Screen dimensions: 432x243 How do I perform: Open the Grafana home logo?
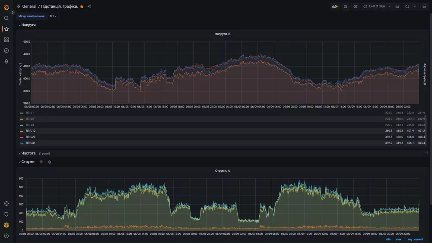tap(6, 7)
